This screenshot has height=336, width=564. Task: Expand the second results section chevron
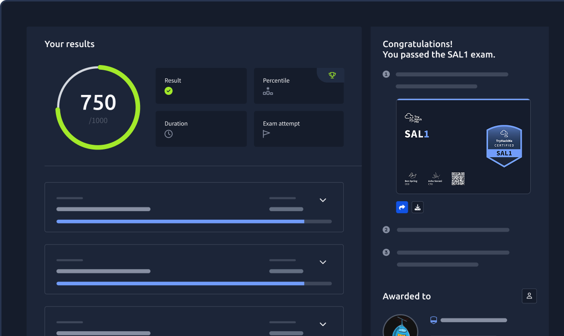323,262
